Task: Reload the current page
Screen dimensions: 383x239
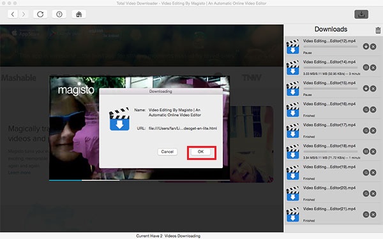Action: click(x=40, y=14)
